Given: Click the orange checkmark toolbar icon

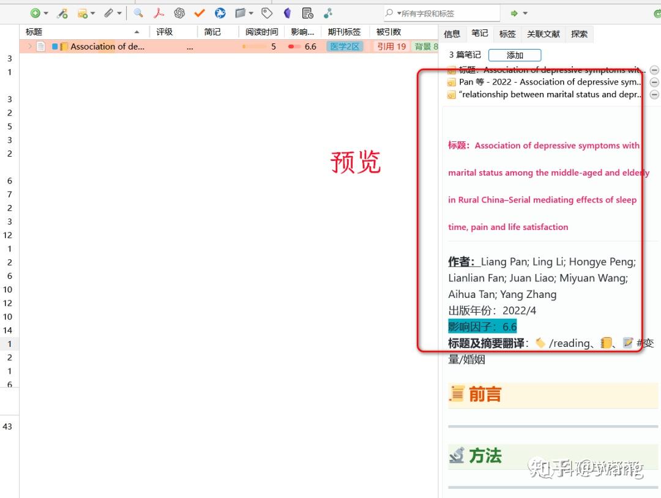Looking at the screenshot, I should tap(198, 13).
